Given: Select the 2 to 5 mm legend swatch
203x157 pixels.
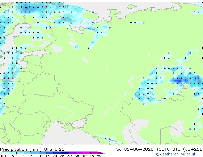Looking at the screenshot, I should 28,153.
